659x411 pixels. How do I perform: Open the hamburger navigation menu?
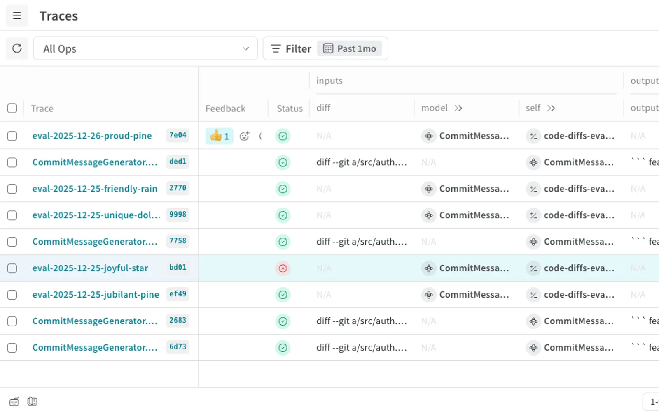tap(17, 16)
